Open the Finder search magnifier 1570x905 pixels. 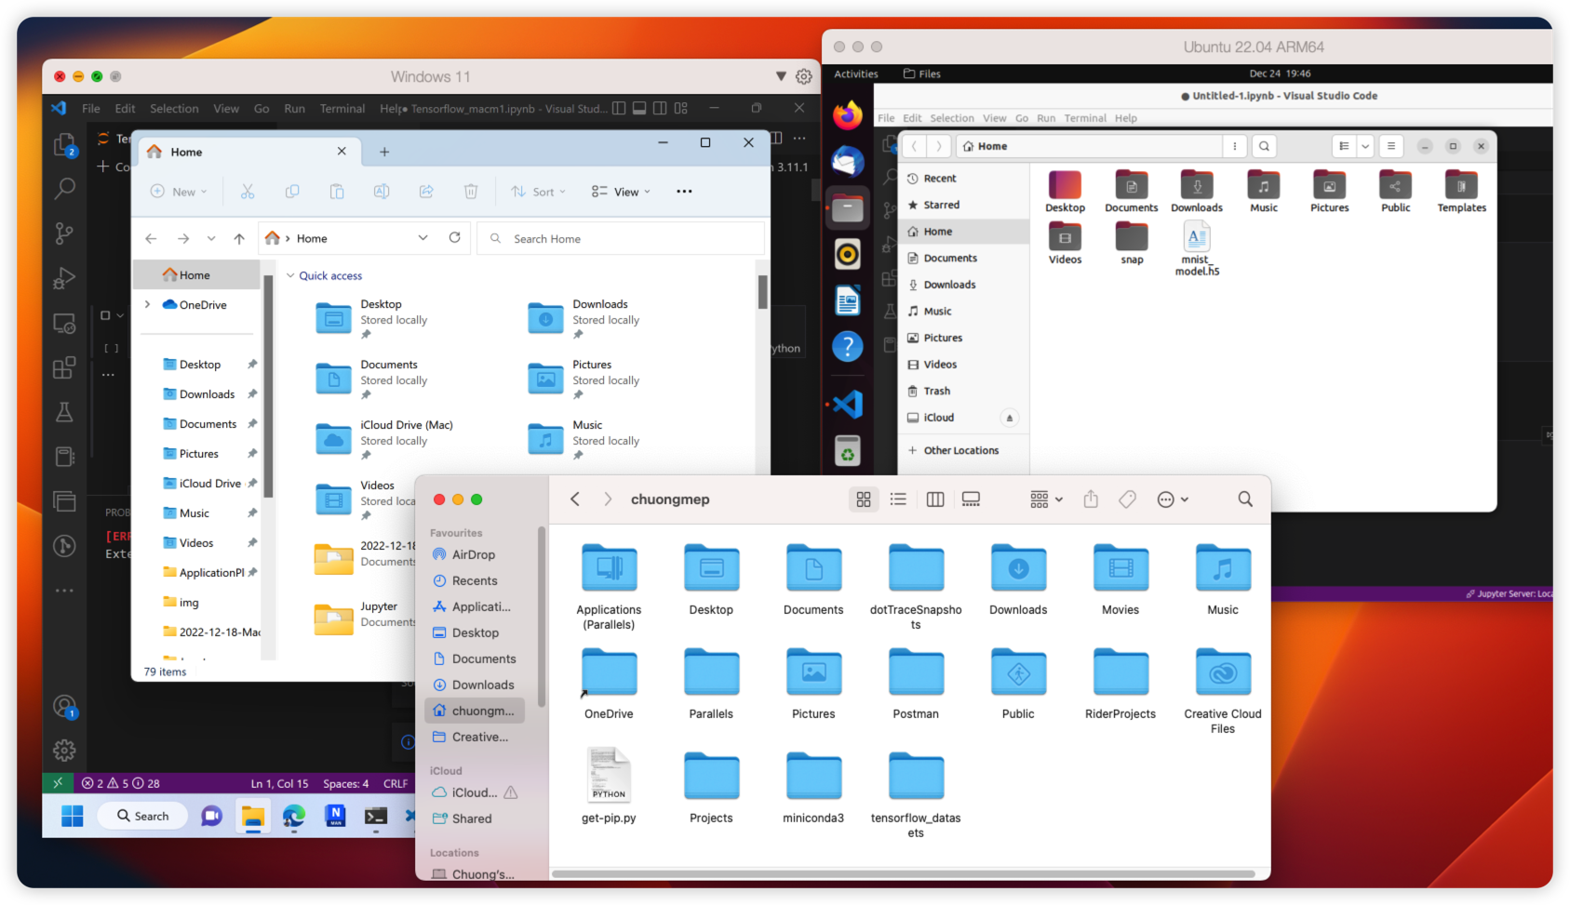[x=1245, y=499]
